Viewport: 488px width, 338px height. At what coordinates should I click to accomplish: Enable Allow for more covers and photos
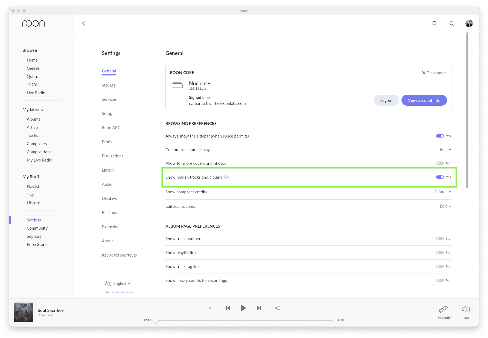click(440, 163)
